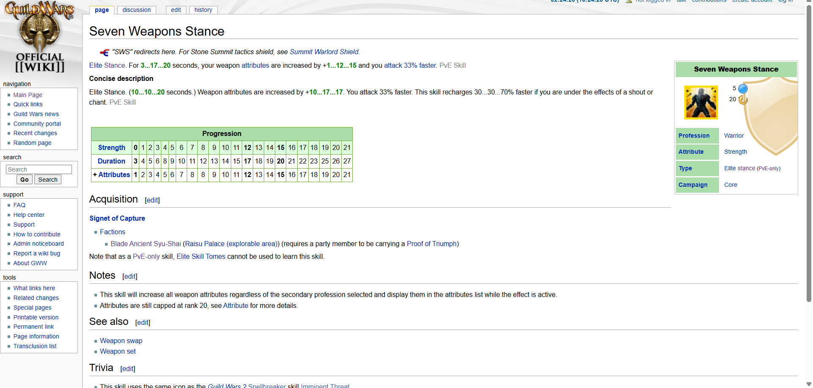Open Guild Wars news link

[36, 114]
